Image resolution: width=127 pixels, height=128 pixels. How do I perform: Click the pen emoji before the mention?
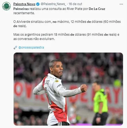coord(16,47)
